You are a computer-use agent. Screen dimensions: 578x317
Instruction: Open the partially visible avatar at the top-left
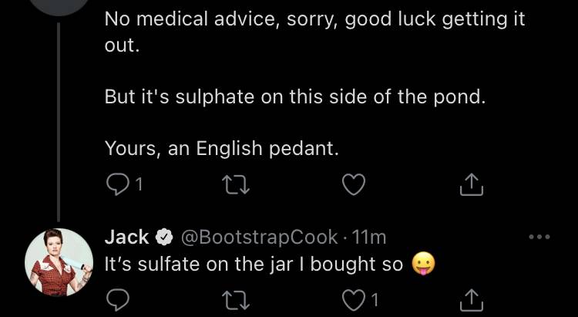point(59,4)
